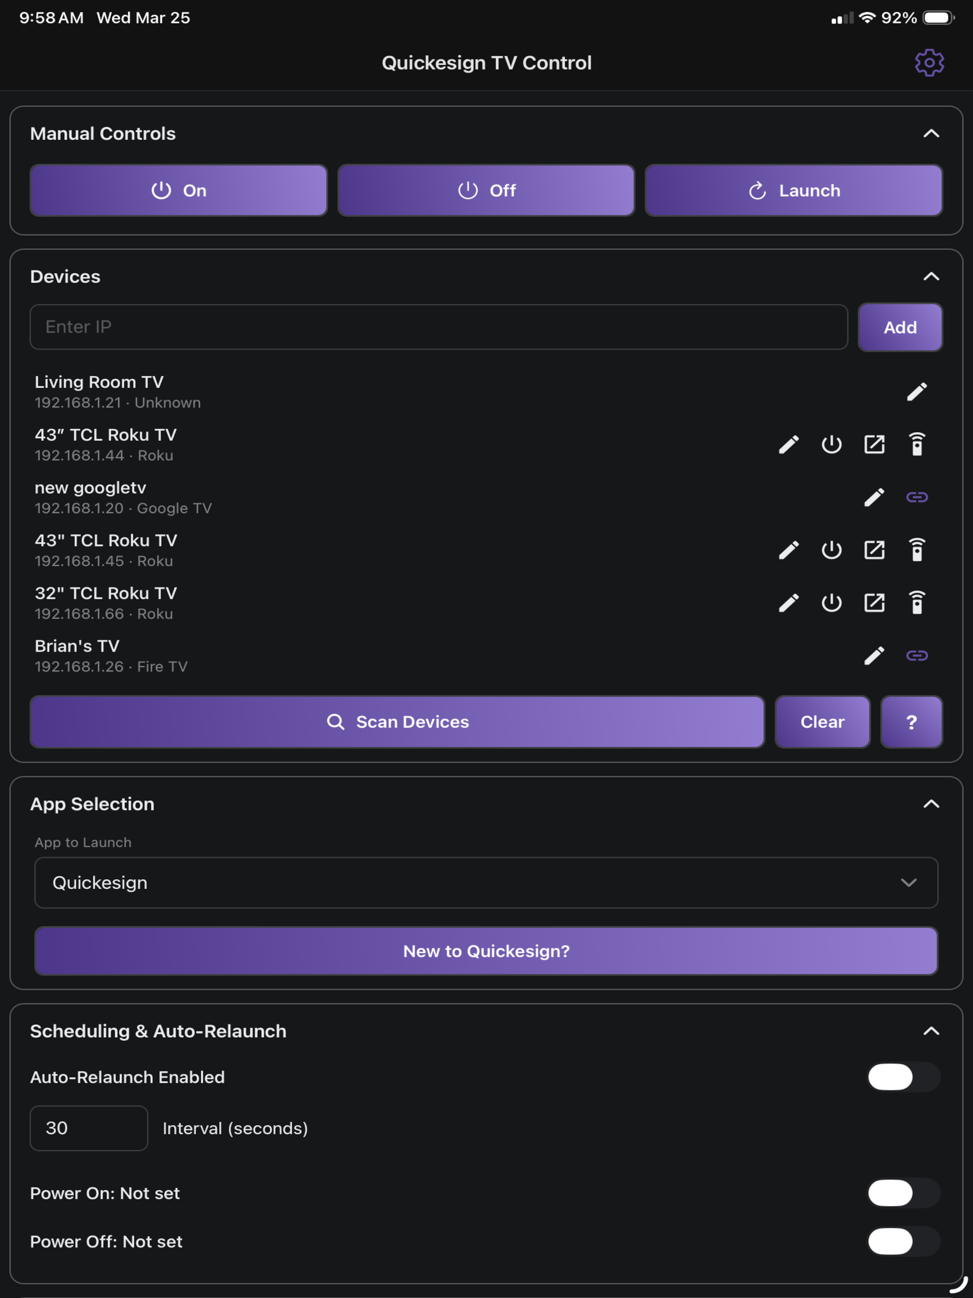Edit the 32" TCL Roku TV entry
This screenshot has width=973, height=1298.
[788, 603]
